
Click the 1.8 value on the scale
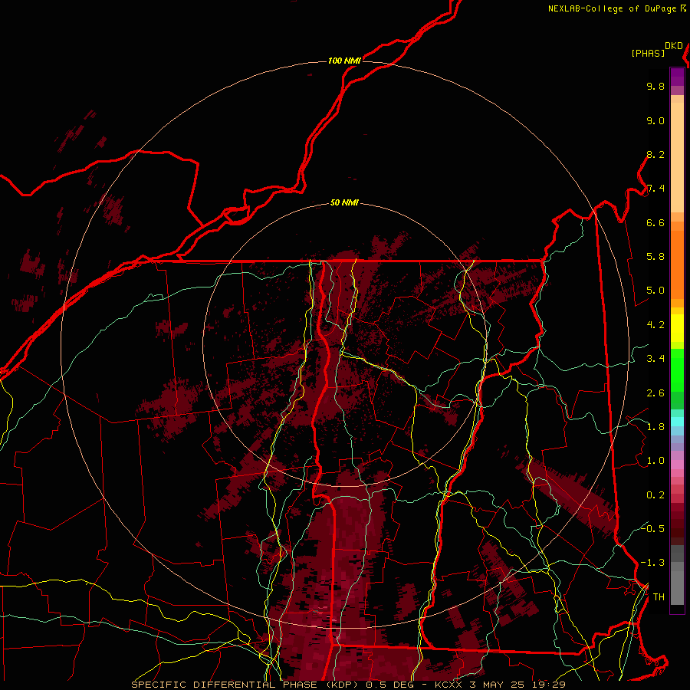coord(655,427)
